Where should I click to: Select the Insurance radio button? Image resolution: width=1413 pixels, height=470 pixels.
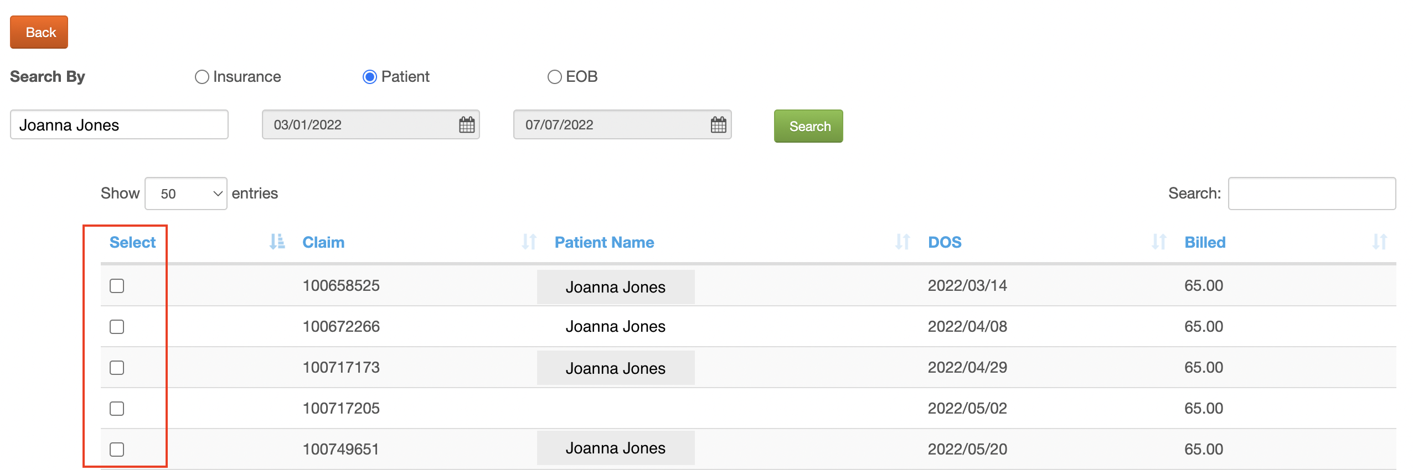pyautogui.click(x=202, y=77)
